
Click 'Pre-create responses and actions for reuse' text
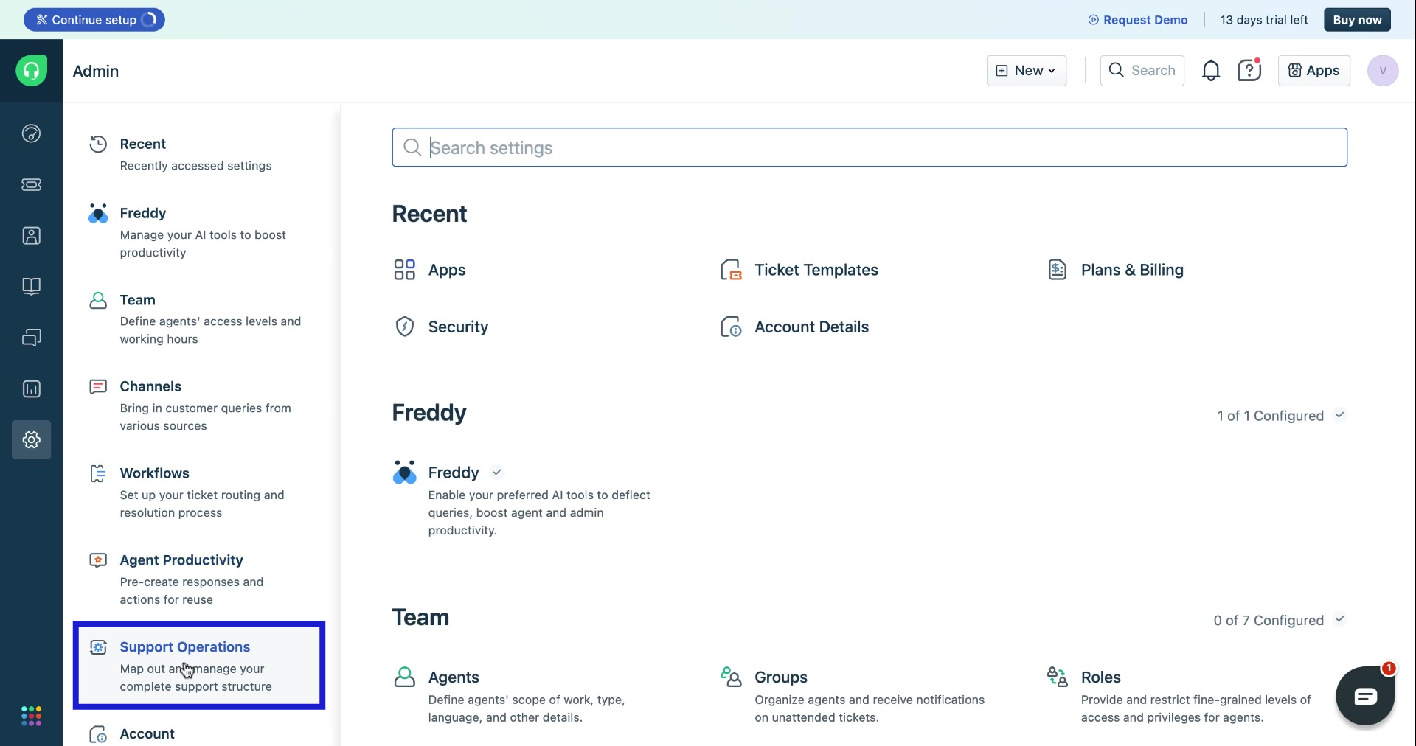pos(192,590)
